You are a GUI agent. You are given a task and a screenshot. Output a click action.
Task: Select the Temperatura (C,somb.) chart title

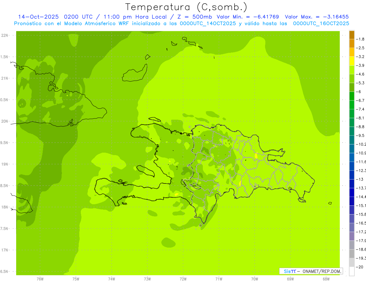pos(186,7)
